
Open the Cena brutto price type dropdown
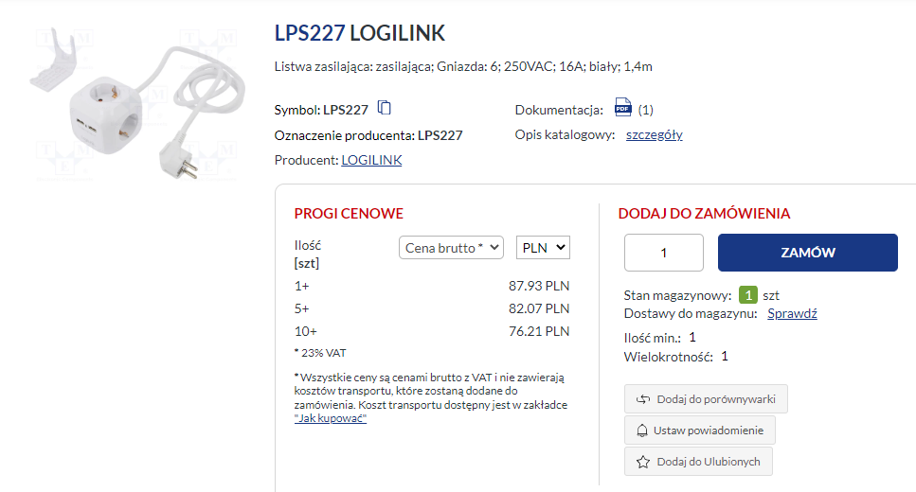click(451, 248)
